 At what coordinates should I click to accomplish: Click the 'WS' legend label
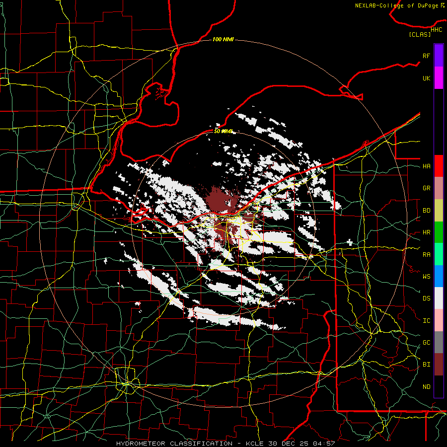point(426,277)
